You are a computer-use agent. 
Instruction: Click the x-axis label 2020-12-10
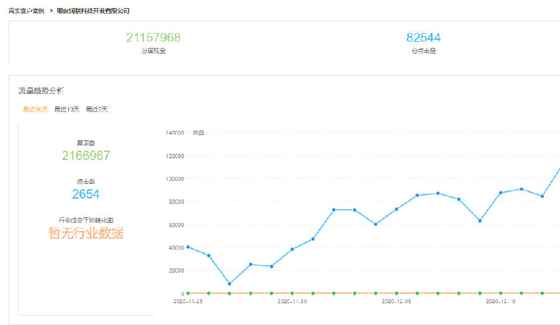tap(501, 301)
